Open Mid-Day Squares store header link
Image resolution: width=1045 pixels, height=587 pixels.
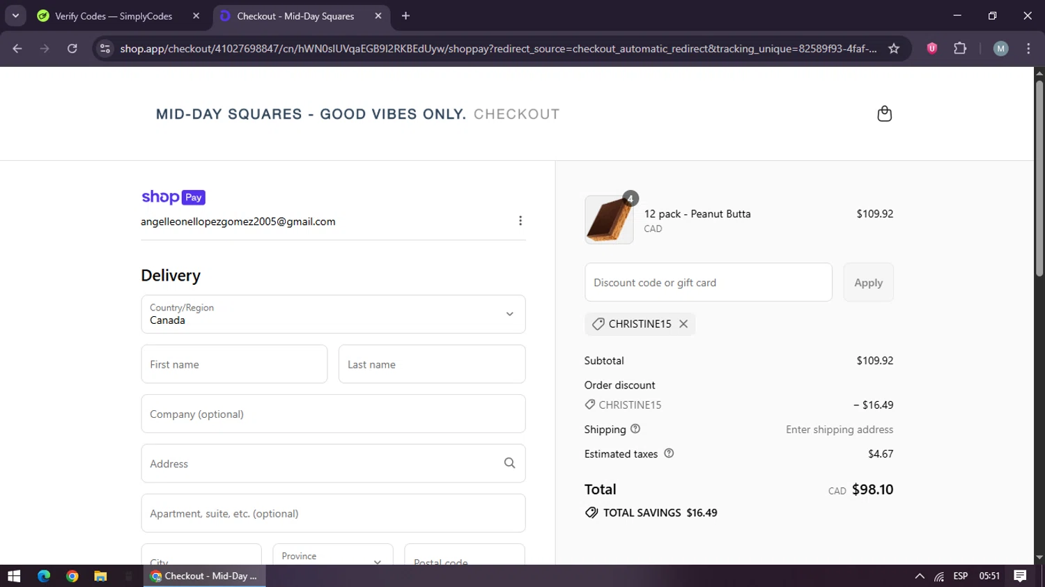pos(311,114)
